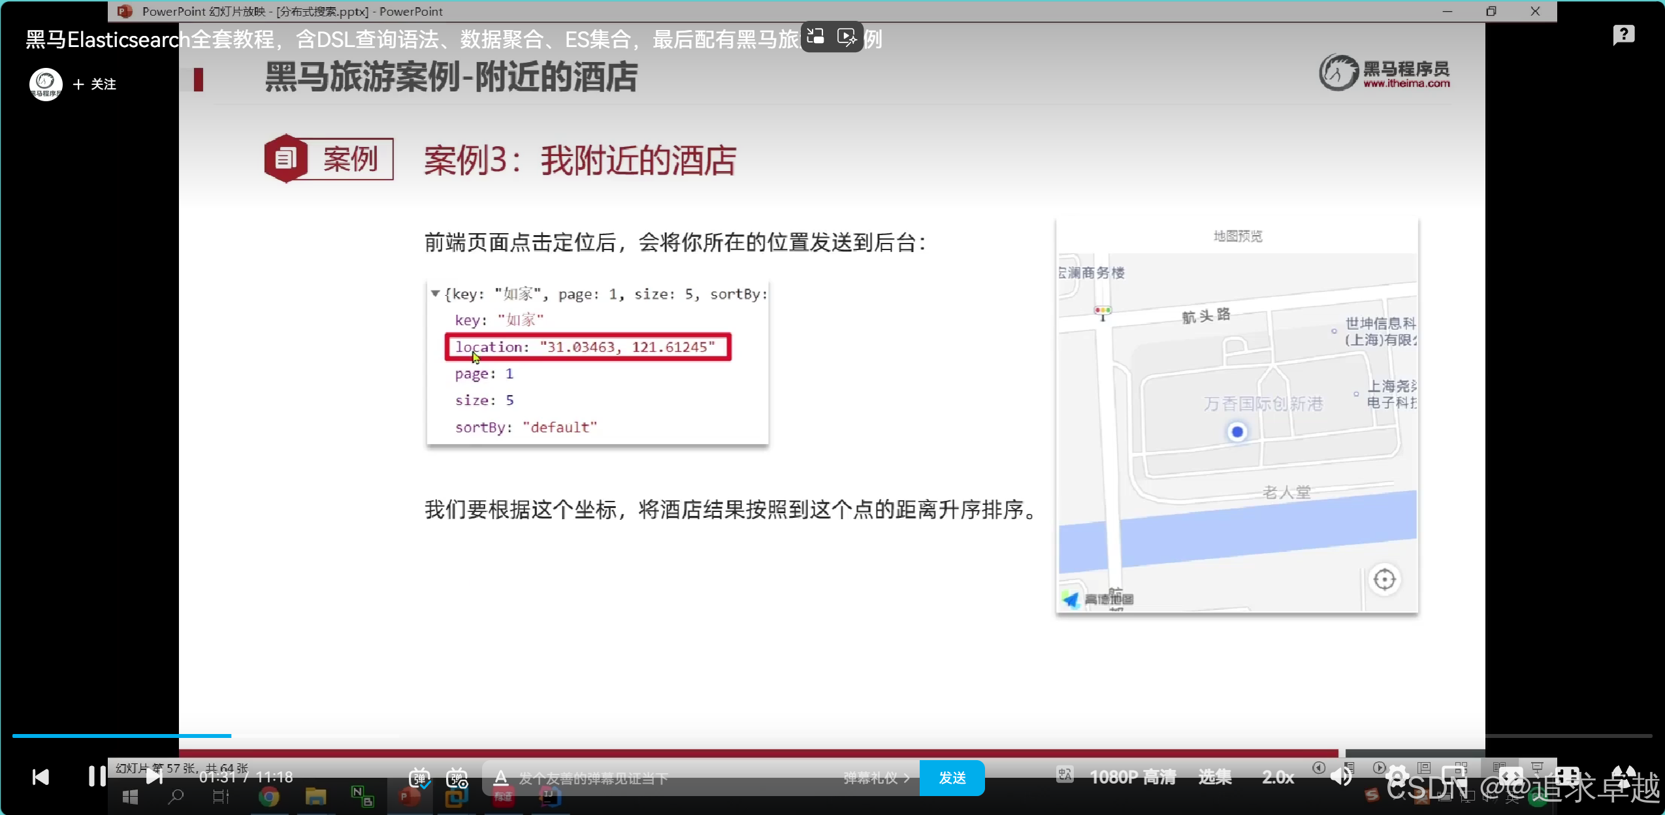Open 弹幕礼仪 etiquette link
The image size is (1665, 815).
tap(875, 778)
